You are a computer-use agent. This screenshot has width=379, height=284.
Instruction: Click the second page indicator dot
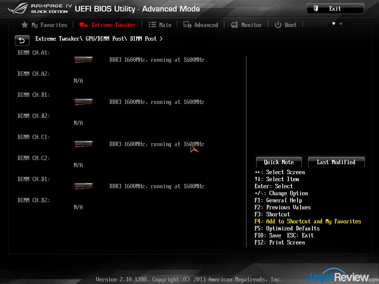341,24
